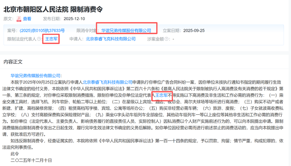The width and height of the screenshot is (291, 166).
Task: Click the 发布日期 label
Action: click(x=52, y=19)
